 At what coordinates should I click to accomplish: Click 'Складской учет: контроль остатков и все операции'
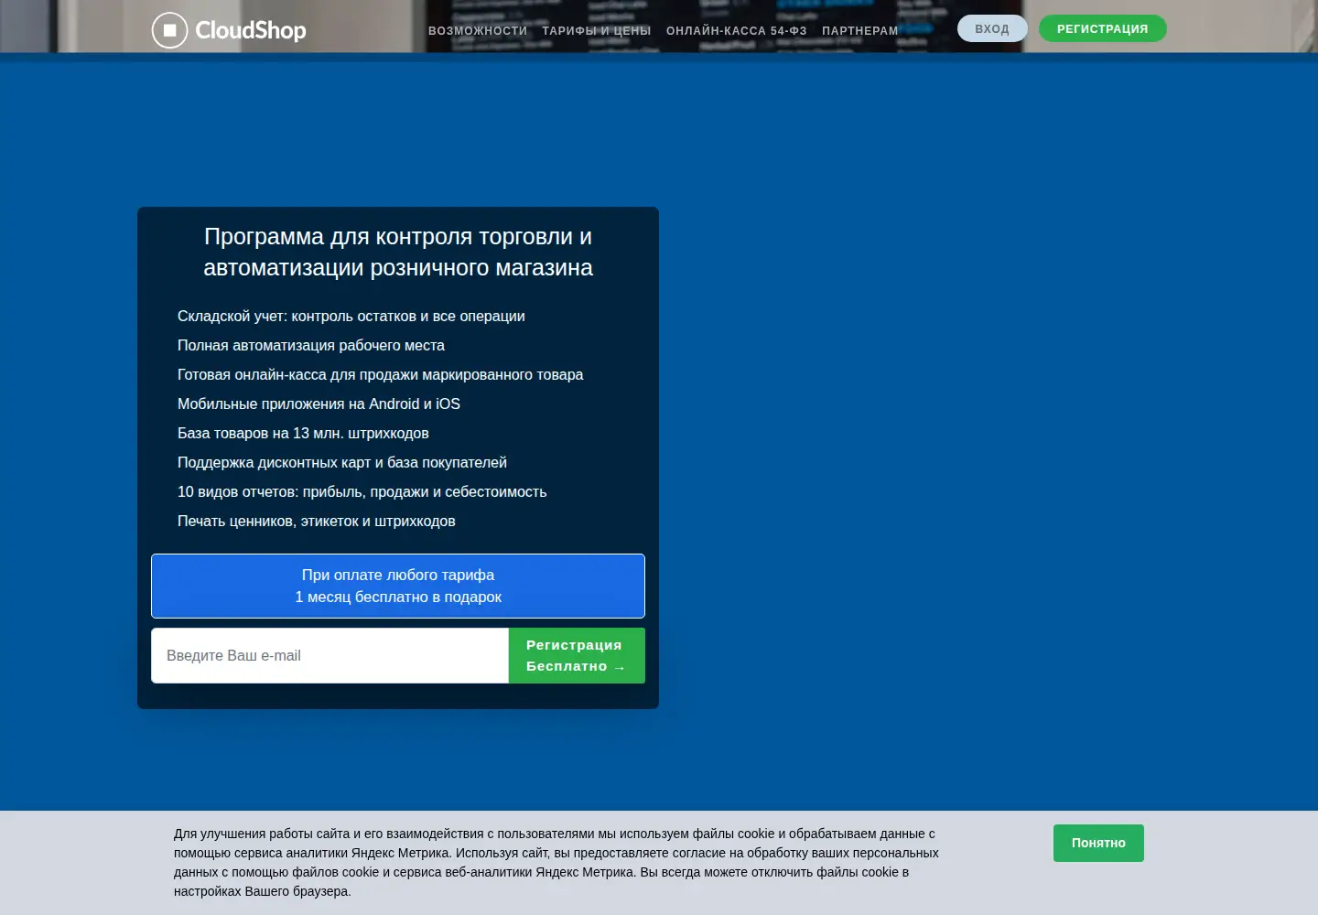click(x=351, y=316)
